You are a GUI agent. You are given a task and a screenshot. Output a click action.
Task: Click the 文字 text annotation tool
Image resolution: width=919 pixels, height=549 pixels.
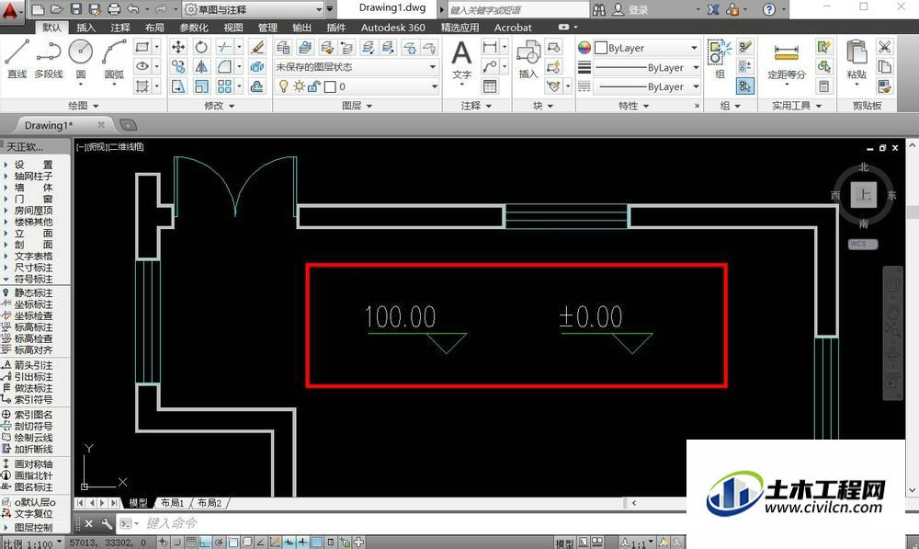[462, 60]
